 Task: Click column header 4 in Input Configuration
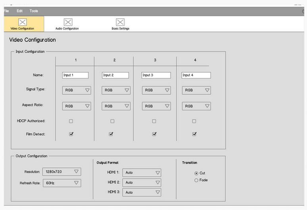(x=195, y=60)
